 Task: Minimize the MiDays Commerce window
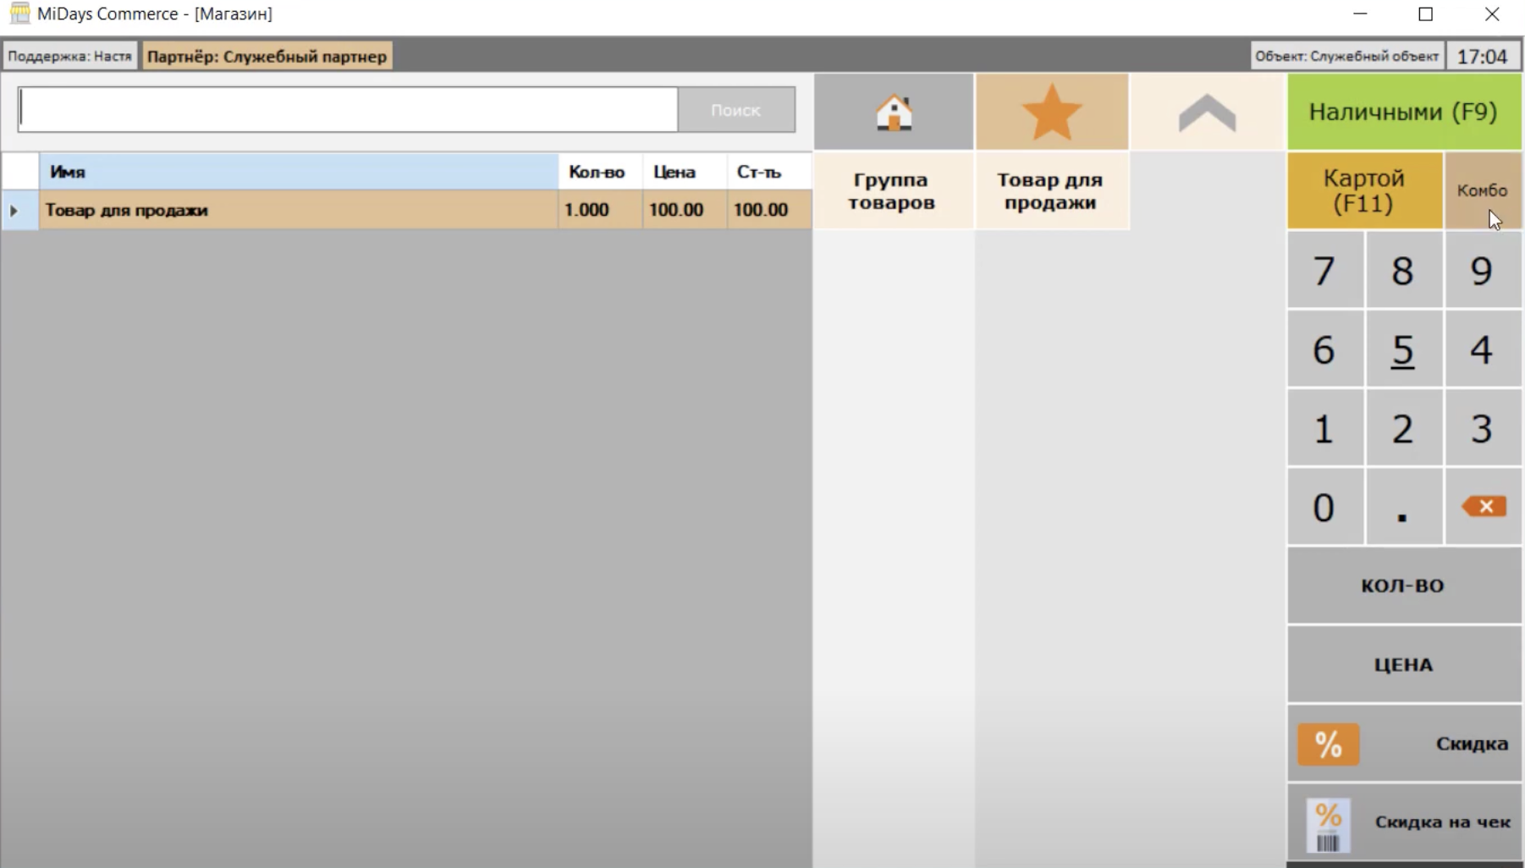pos(1360,14)
